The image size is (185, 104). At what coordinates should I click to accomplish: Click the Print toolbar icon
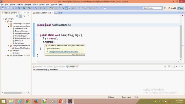(x=14, y=8)
